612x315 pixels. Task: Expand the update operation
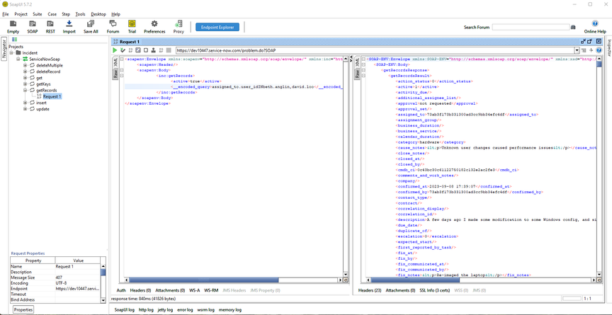[x=25, y=109]
